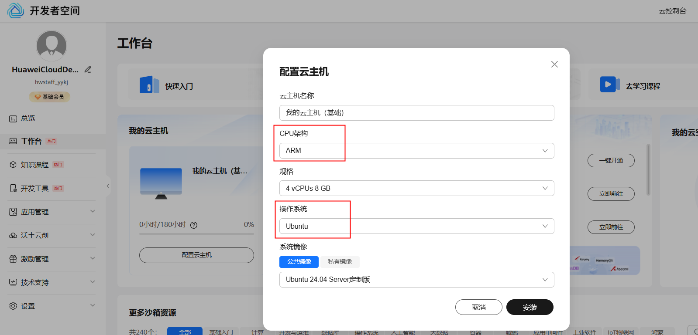
Task: Click the 快速入门 blue card icon
Action: (x=149, y=85)
